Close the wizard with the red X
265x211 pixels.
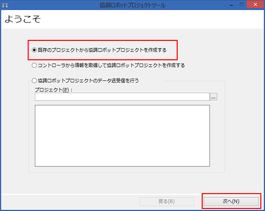coord(255,5)
